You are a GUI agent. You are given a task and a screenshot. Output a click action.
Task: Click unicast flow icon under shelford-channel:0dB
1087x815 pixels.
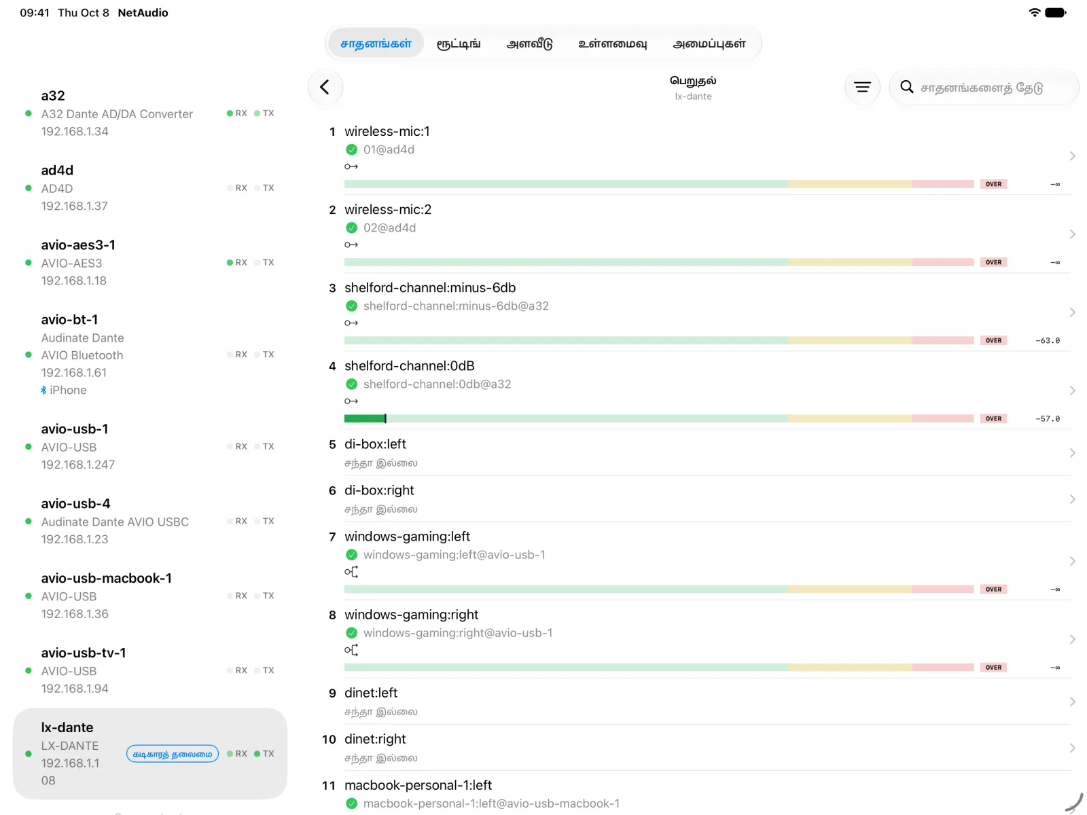[351, 401]
